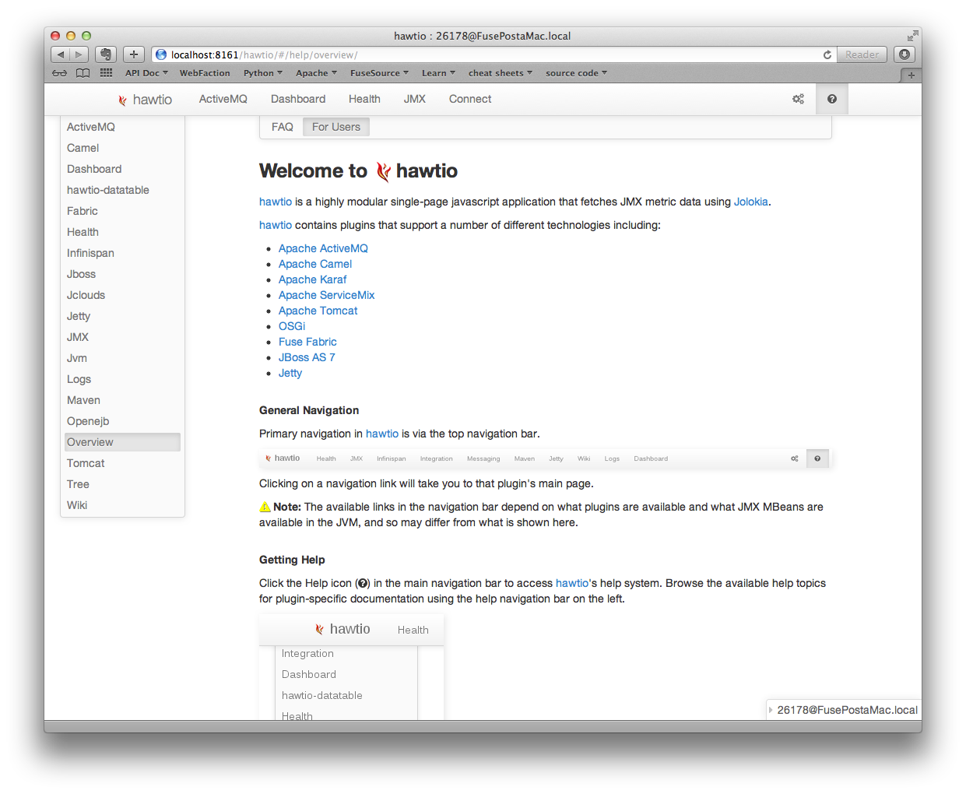
Task: Click the Evernote elephant toolbar icon
Action: [x=106, y=54]
